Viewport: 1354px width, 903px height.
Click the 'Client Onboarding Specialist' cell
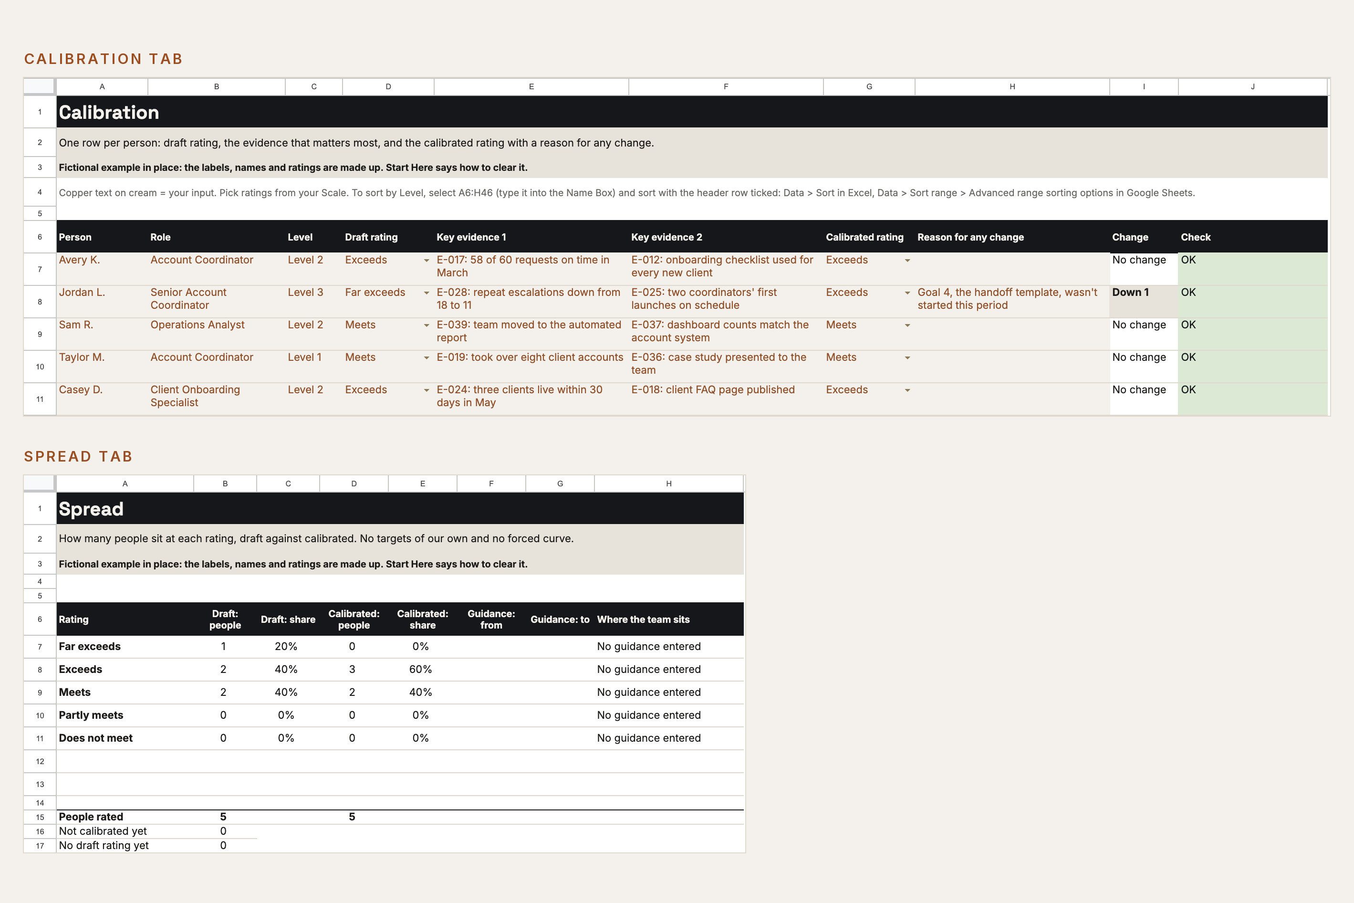click(217, 399)
